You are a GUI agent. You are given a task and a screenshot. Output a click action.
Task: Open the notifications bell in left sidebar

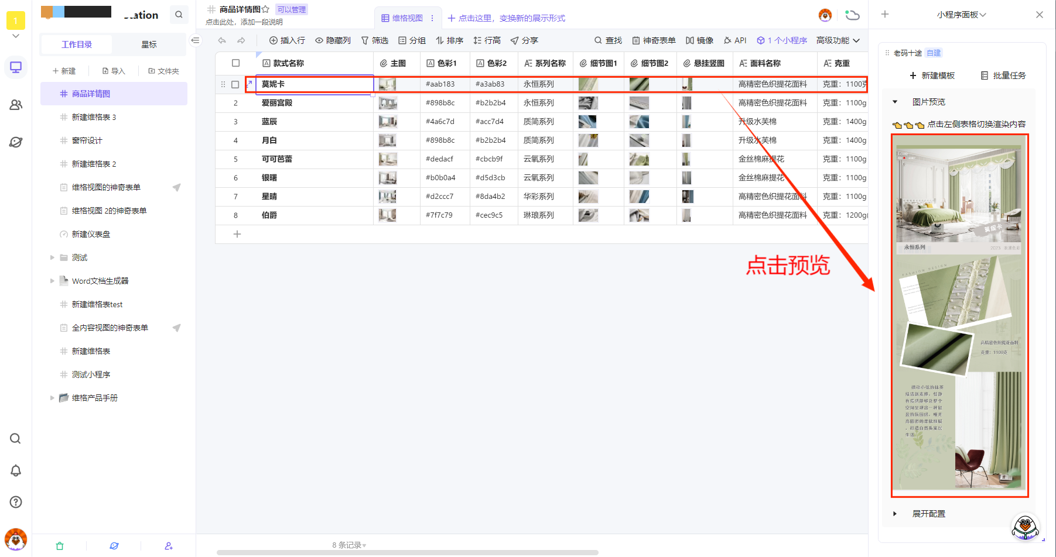coord(16,470)
